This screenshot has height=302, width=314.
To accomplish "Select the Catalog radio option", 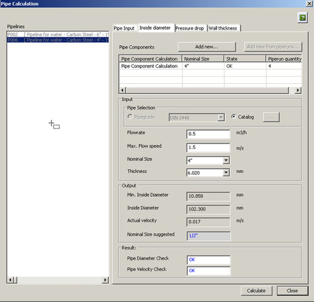I will click(x=234, y=117).
